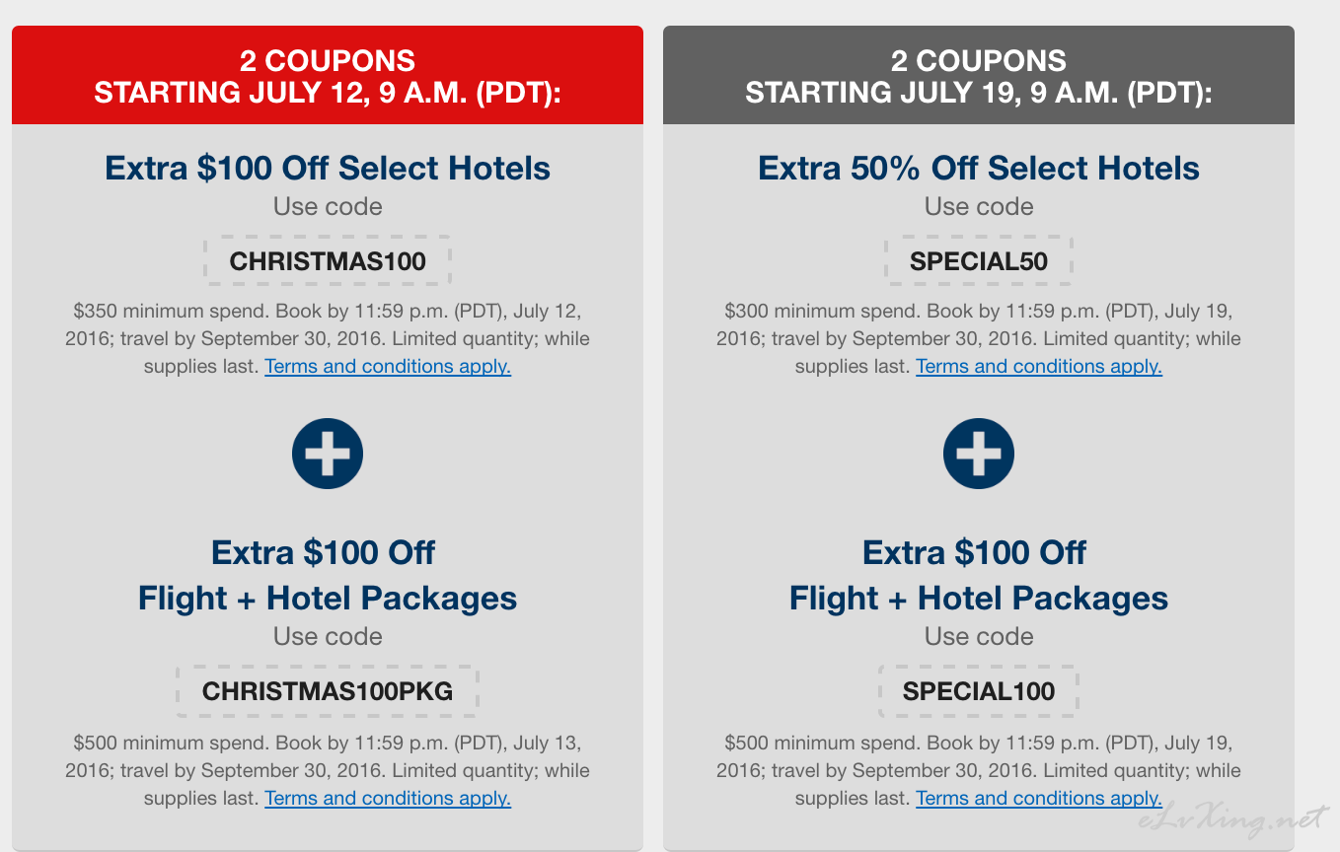Open Terms and conditions under SPECIAL100

(1039, 799)
